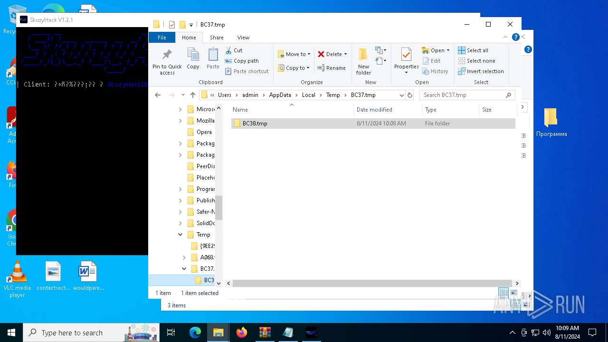
Task: Expand the A068 folder tree node
Action: tap(184, 257)
